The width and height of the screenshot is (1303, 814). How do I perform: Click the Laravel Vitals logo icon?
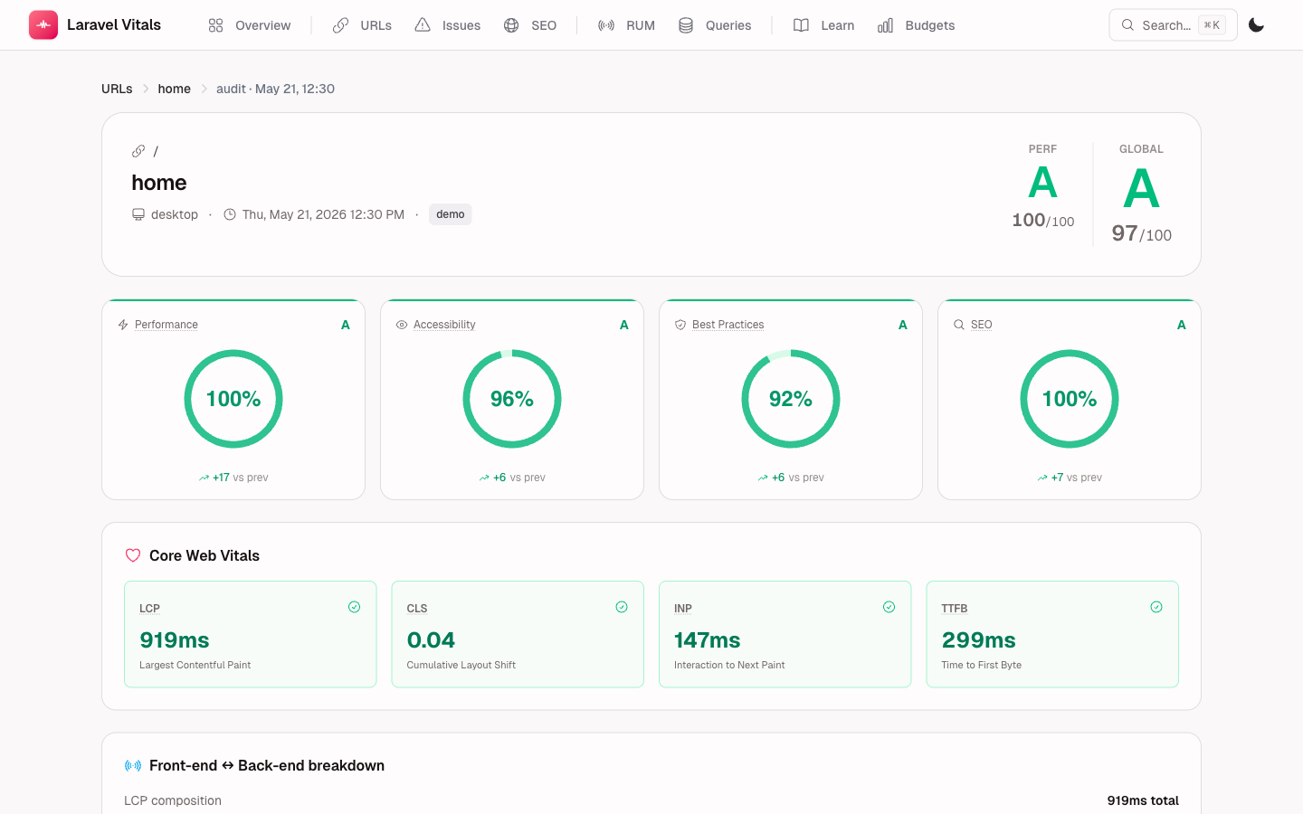43,25
